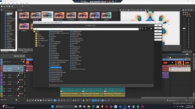Open the View menu
Screen dimensions: 195x109
click(x=9, y=3)
